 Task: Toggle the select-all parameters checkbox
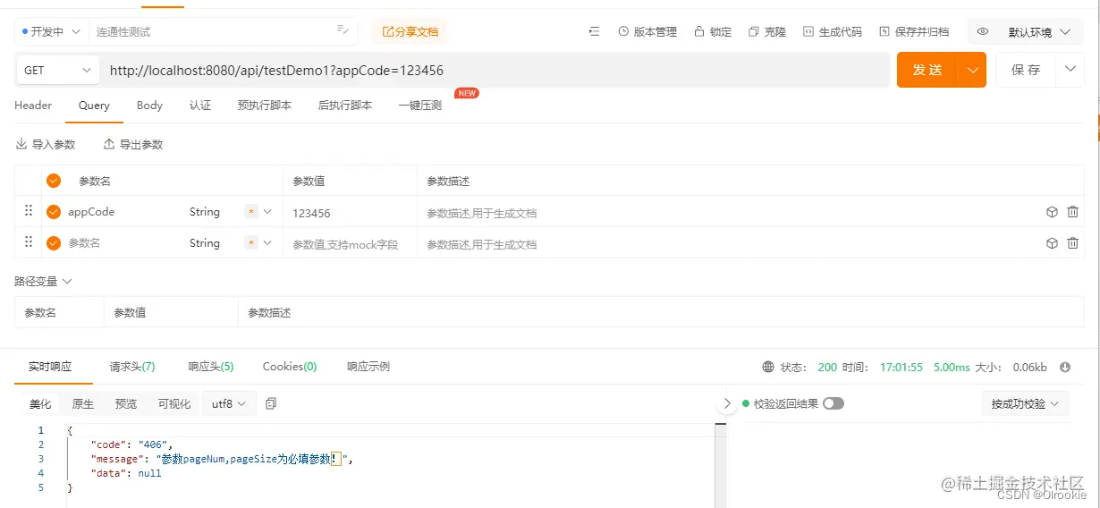[x=54, y=181]
